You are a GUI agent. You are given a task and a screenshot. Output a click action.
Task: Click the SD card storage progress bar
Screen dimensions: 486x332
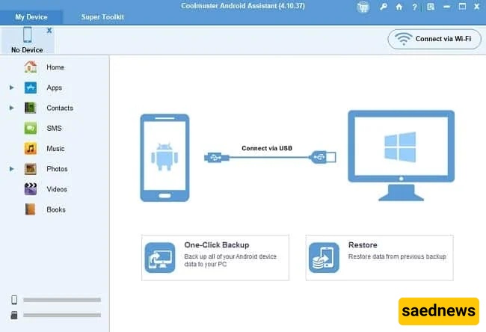tap(62, 316)
